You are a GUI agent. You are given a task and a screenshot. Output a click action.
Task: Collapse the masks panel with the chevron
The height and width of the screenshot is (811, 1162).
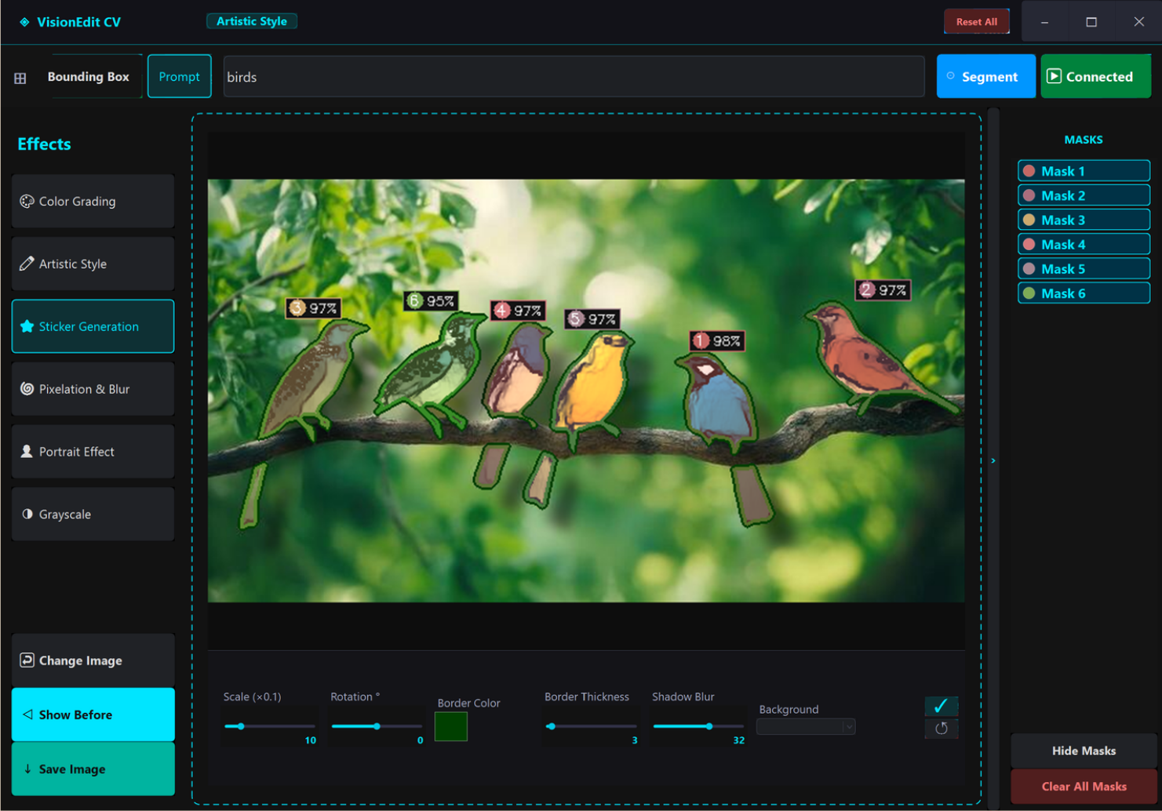(x=993, y=461)
